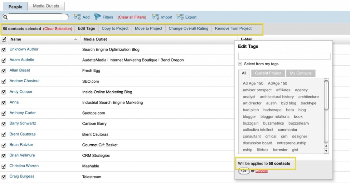Image resolution: width=350 pixels, height=183 pixels.
Task: Focus the contacts search box
Action: tap(36, 17)
